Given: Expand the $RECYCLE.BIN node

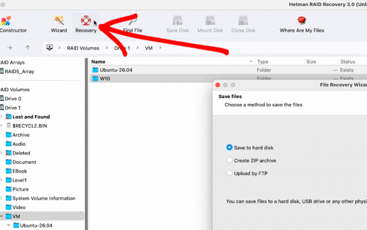Looking at the screenshot, I should coord(1,126).
